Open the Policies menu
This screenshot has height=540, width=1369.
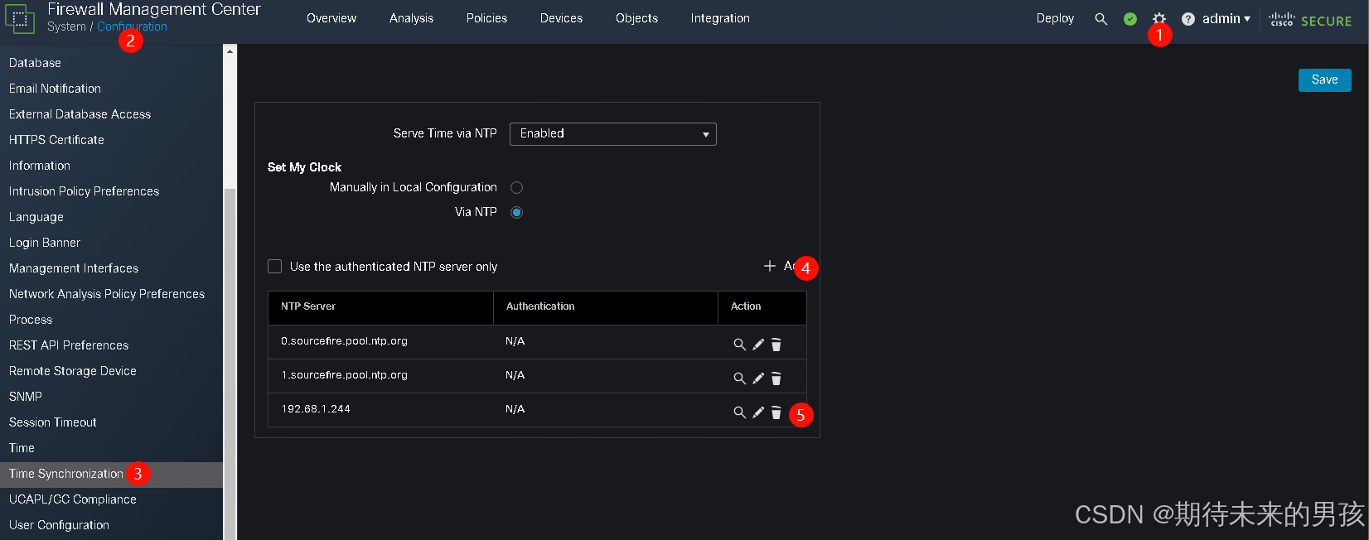pos(486,18)
